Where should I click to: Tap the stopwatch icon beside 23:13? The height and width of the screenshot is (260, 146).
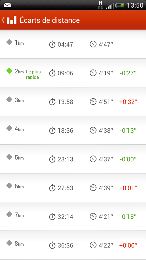52,159
